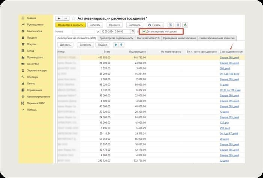This screenshot has width=263, height=178.
Task: Select 98 020,00 cell in Всего column
Action: point(95,85)
